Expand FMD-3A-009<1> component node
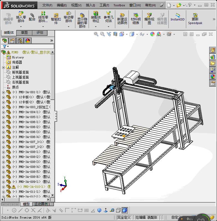The width and height of the screenshot is (217, 221). tap(3, 182)
